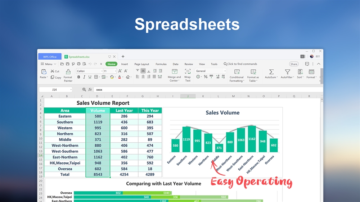Switch to the Insert tab
Viewport: 360px width, 202px height.
[125, 64]
